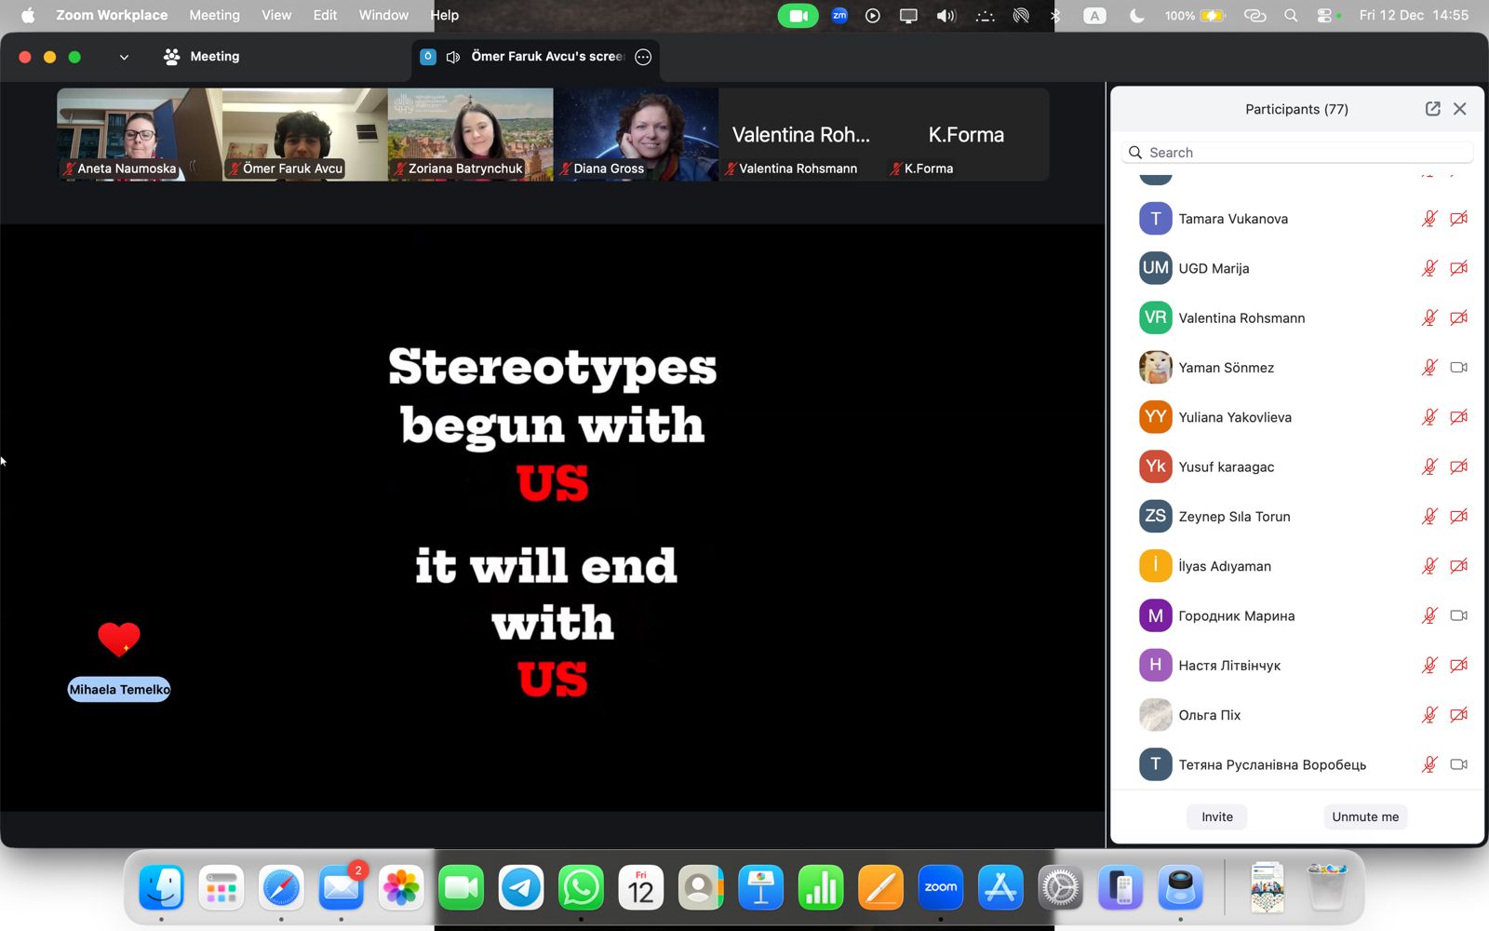
Task: Select Zoriana Batrynchuk's video thumbnail
Action: [470, 134]
